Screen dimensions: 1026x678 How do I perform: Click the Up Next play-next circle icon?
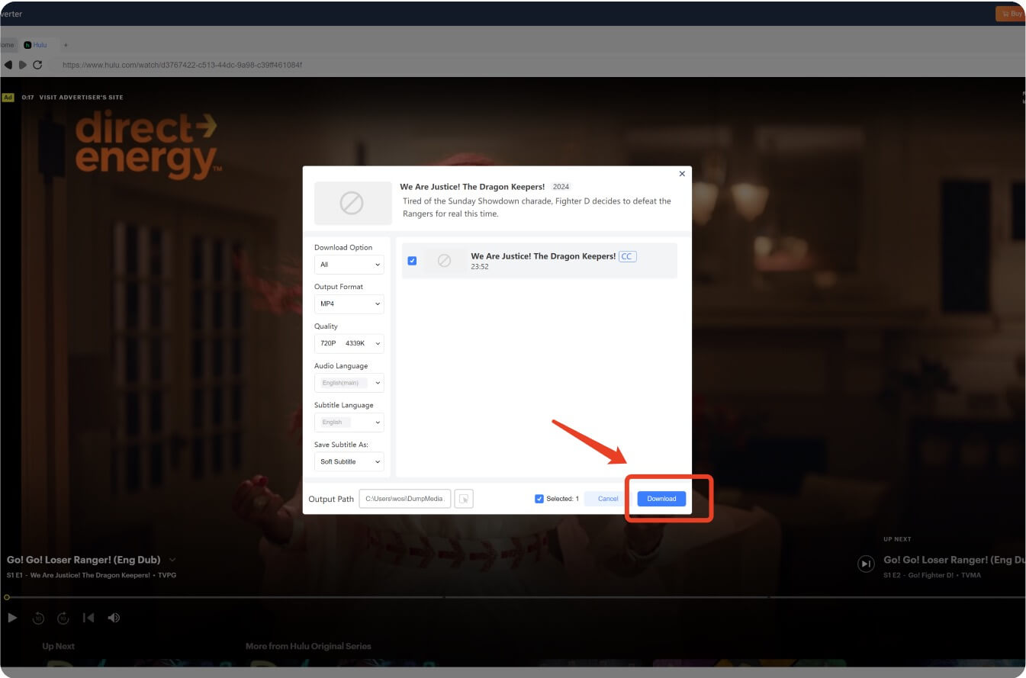866,564
